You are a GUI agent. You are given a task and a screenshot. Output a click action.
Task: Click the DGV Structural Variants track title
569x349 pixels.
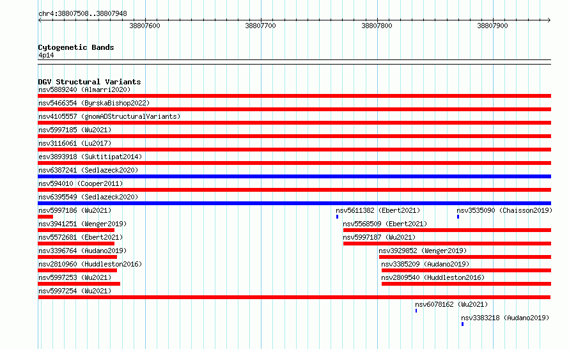click(90, 82)
